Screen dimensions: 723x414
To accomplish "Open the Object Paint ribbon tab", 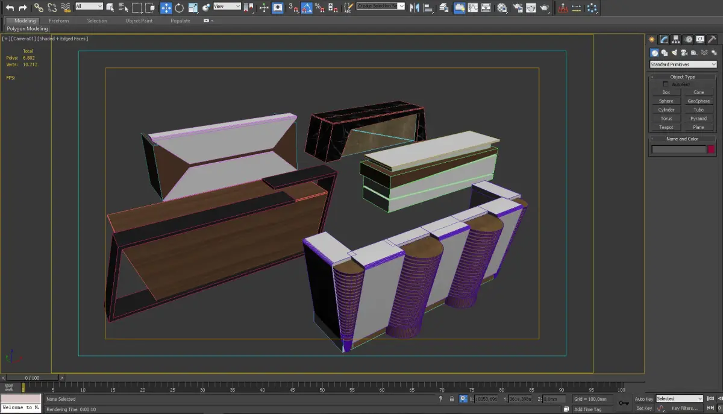I will pos(139,20).
